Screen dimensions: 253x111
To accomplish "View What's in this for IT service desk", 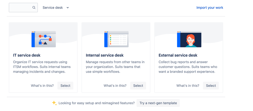I will [42, 86].
